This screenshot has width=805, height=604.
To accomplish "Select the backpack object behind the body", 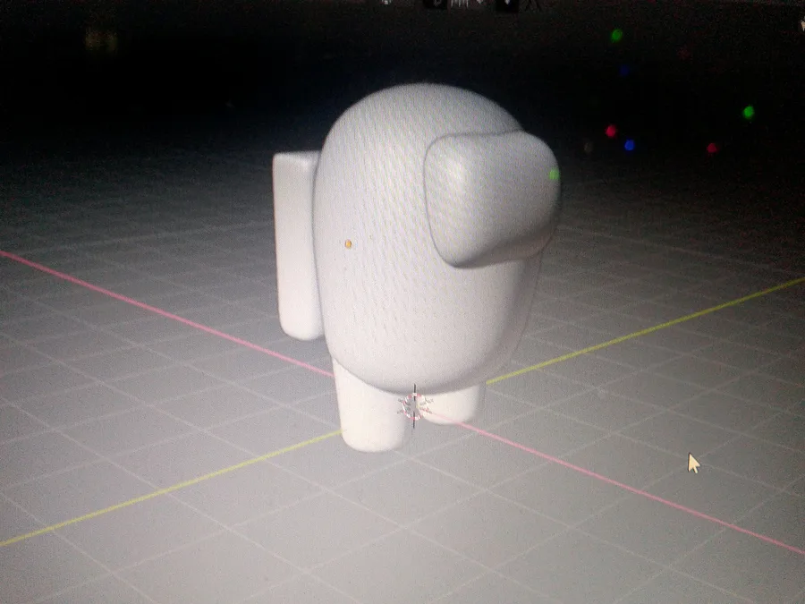I will coord(296,245).
